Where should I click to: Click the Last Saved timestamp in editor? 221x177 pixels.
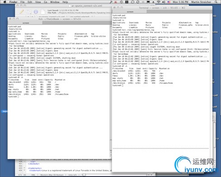click(63, 10)
